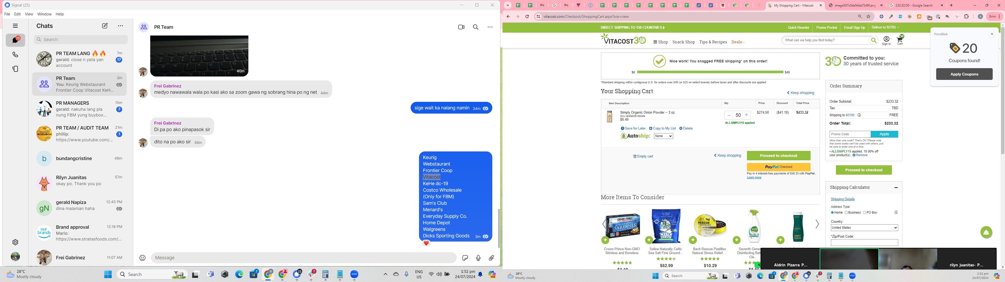Start a new chat with compose icon
The width and height of the screenshot is (1005, 282).
click(105, 26)
